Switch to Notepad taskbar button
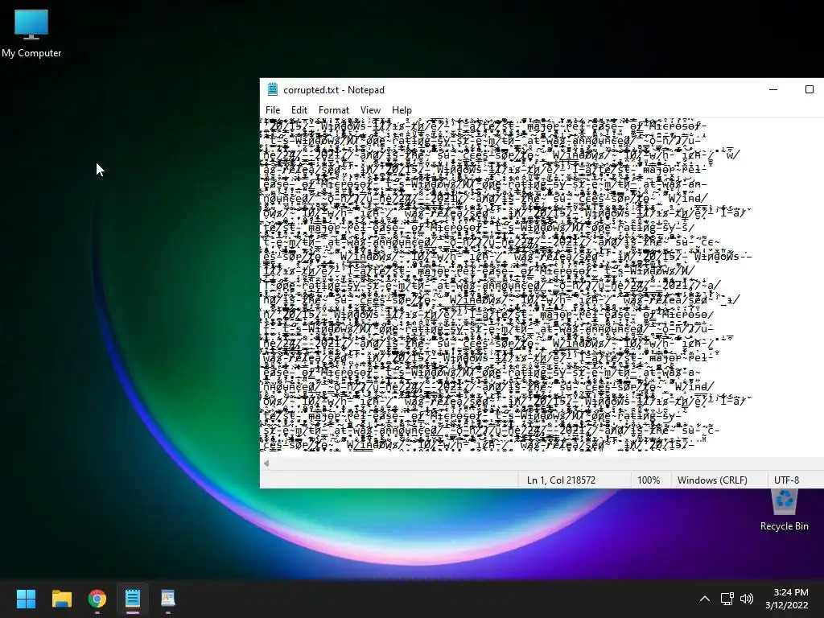Viewport: 824px width, 618px height. click(133, 599)
